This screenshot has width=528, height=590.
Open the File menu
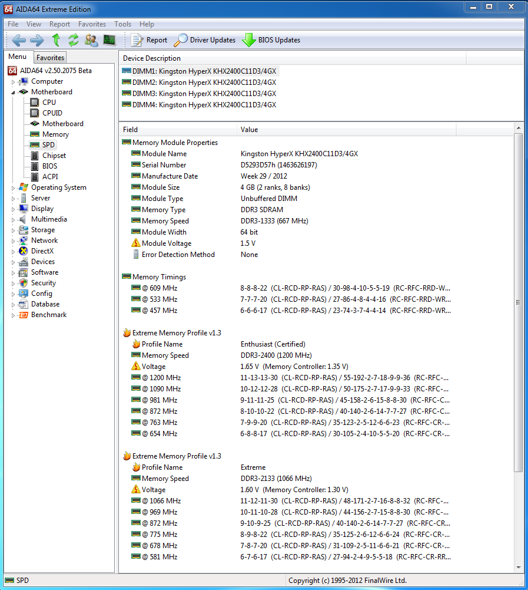(x=13, y=24)
